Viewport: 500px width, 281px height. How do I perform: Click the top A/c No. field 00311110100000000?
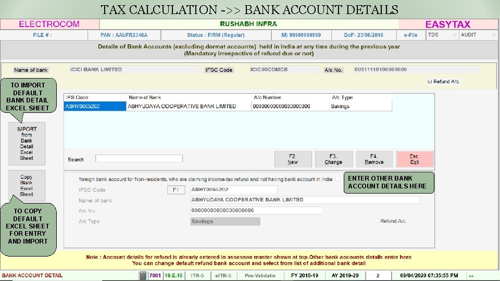416,70
